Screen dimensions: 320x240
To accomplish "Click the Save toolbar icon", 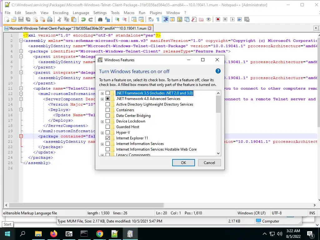I will [x=21, y=19].
